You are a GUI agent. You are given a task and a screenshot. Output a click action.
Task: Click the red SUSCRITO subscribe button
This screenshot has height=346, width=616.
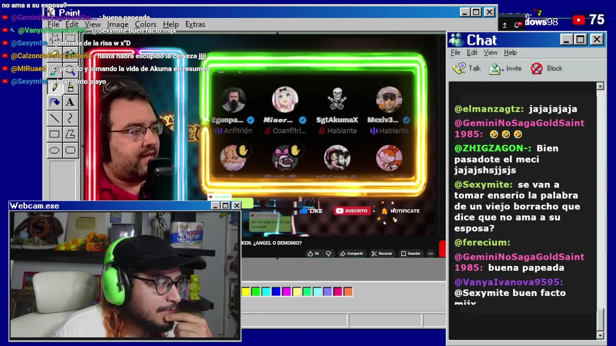click(x=352, y=210)
